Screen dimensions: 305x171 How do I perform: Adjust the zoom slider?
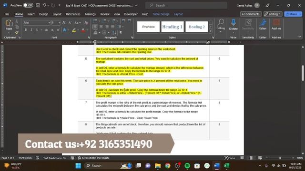280,158
